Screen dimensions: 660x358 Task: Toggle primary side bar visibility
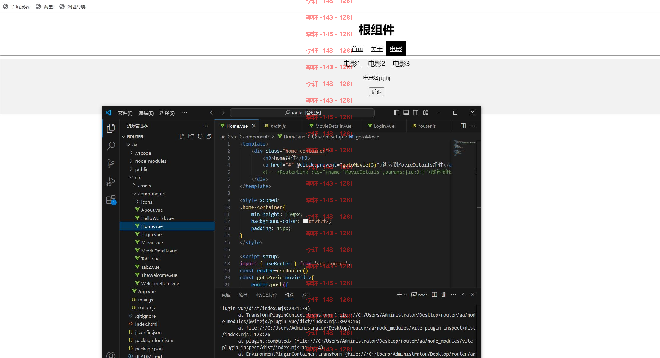pos(396,113)
